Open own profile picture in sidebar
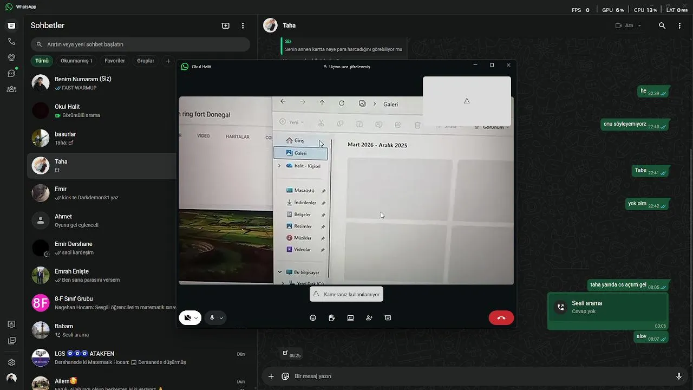 coord(11,378)
